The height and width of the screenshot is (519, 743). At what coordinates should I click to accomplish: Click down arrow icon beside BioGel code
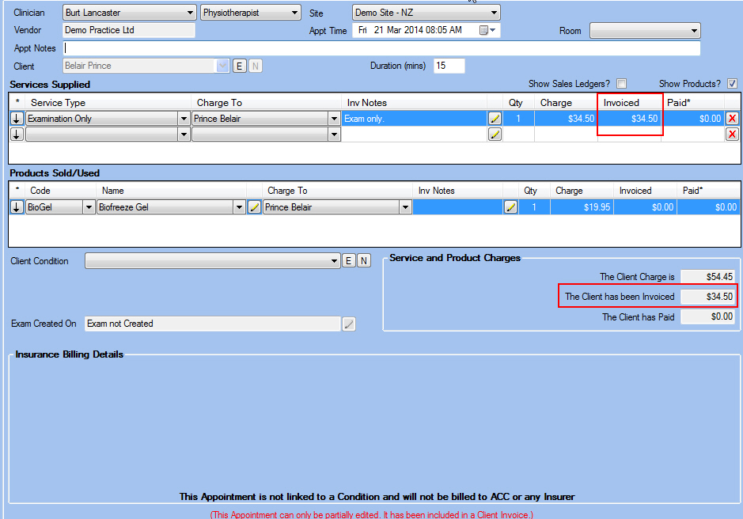(17, 207)
